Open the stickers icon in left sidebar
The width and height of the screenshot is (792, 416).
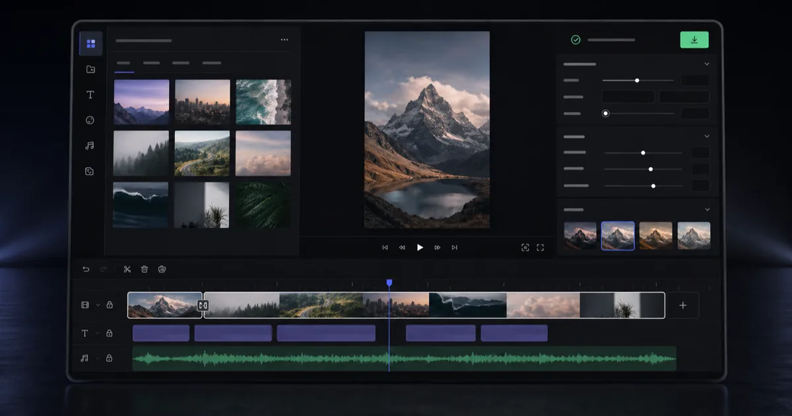pyautogui.click(x=90, y=120)
